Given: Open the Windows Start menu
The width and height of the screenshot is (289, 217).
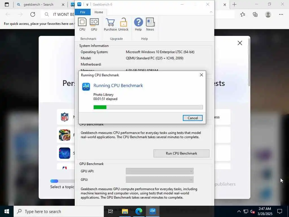Looking at the screenshot, I should [7, 211].
